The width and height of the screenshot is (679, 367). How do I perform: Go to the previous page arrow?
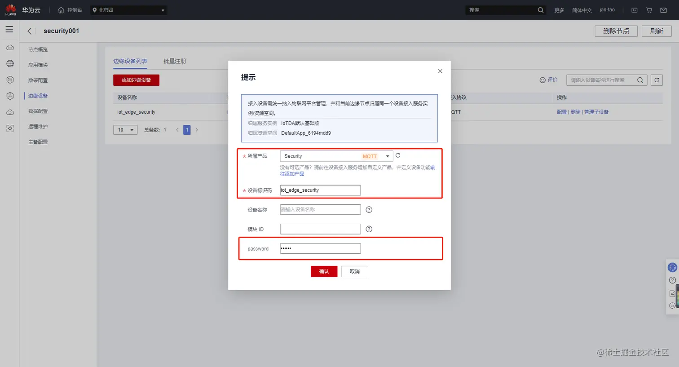[177, 130]
